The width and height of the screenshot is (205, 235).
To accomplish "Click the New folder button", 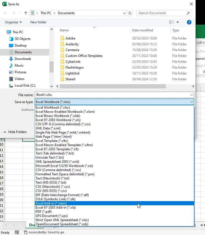I will [38, 22].
